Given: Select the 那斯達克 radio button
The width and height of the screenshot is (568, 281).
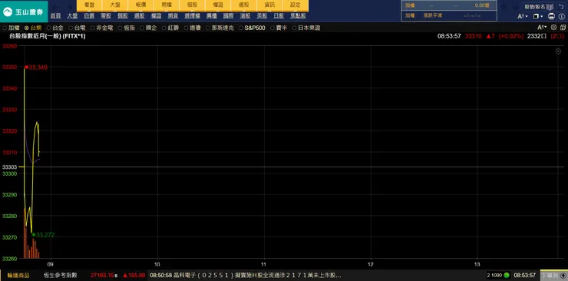Looking at the screenshot, I should [x=208, y=28].
